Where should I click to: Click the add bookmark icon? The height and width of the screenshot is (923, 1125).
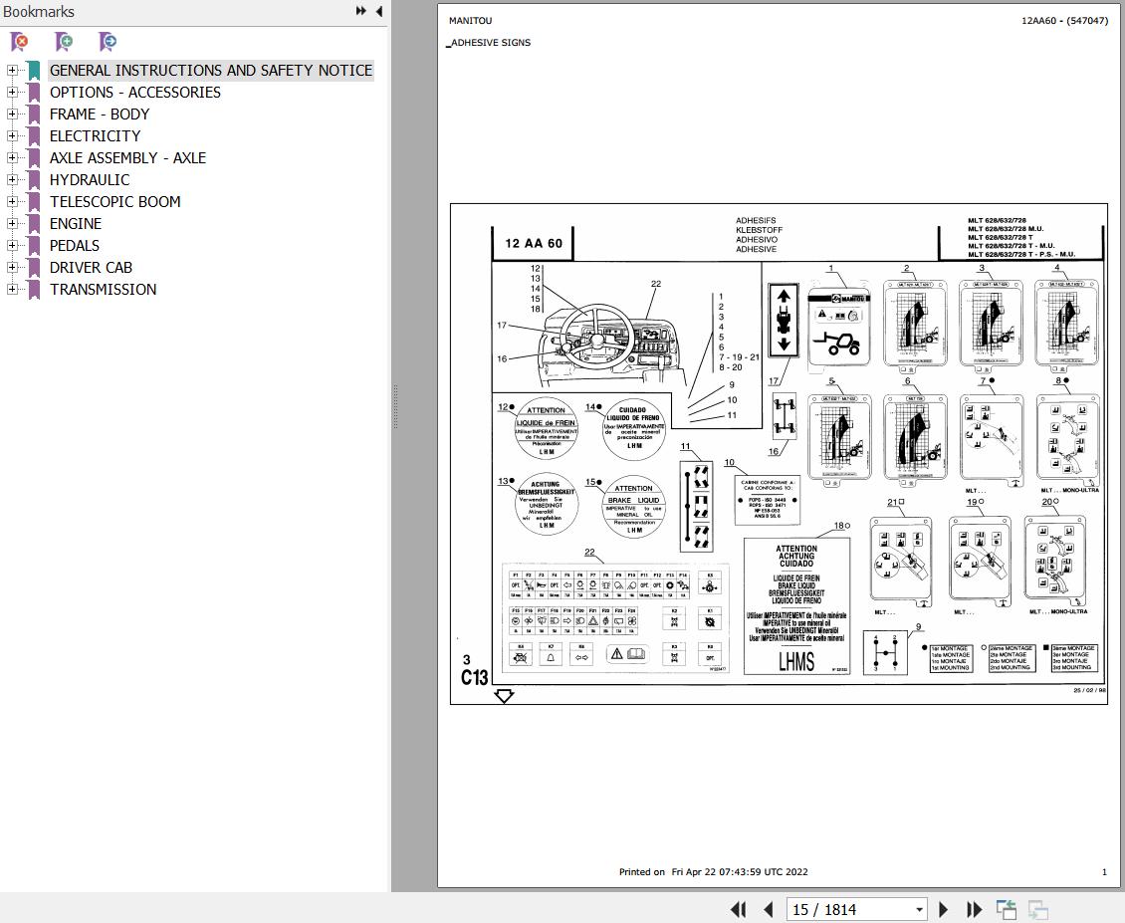[64, 42]
